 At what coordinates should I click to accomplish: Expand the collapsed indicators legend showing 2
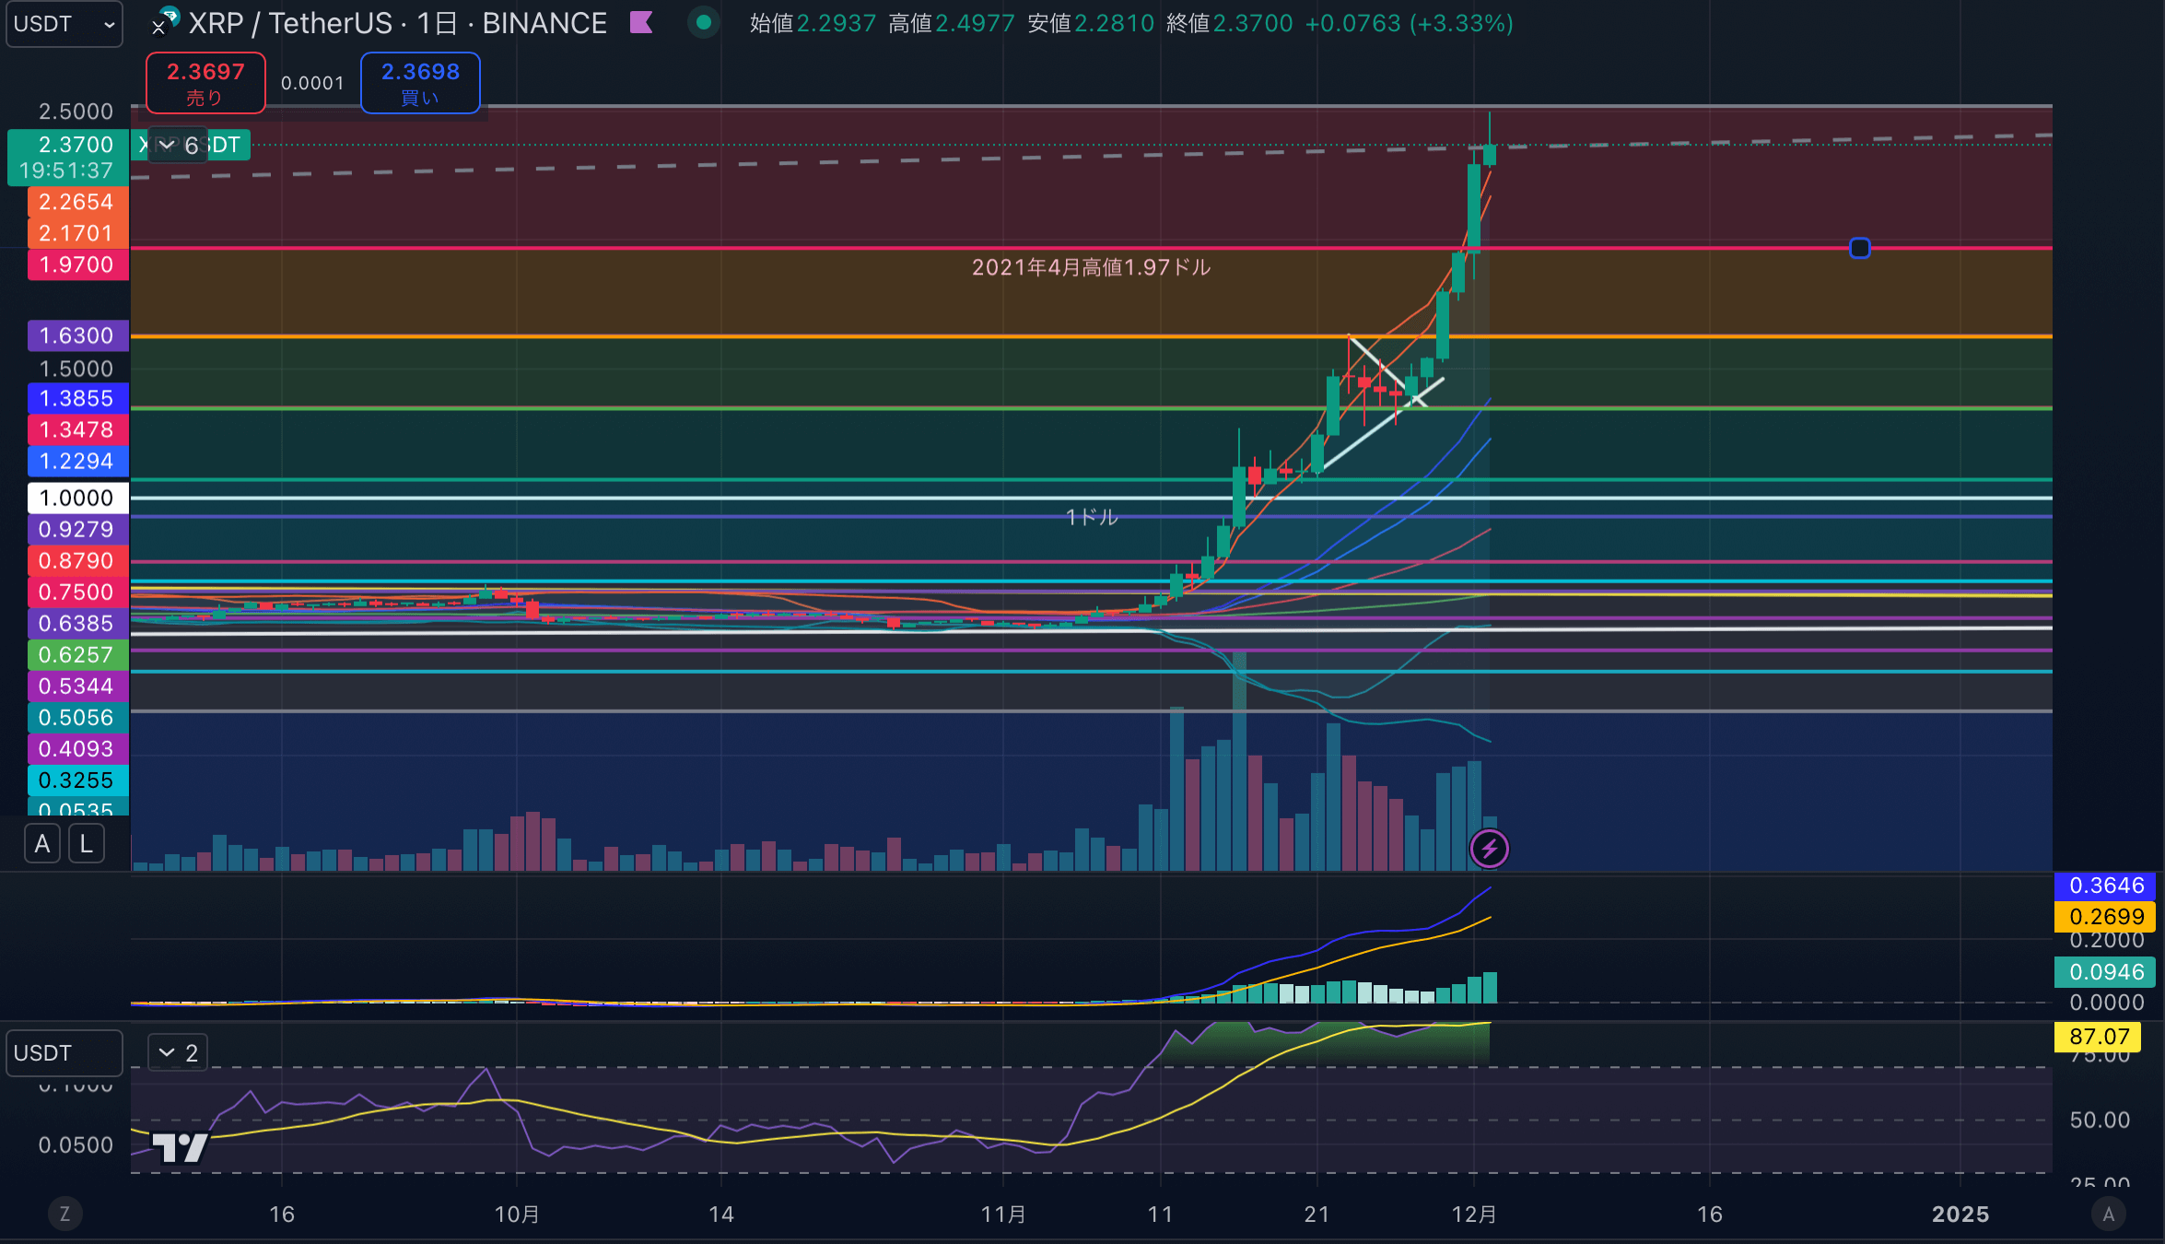[x=178, y=1052]
